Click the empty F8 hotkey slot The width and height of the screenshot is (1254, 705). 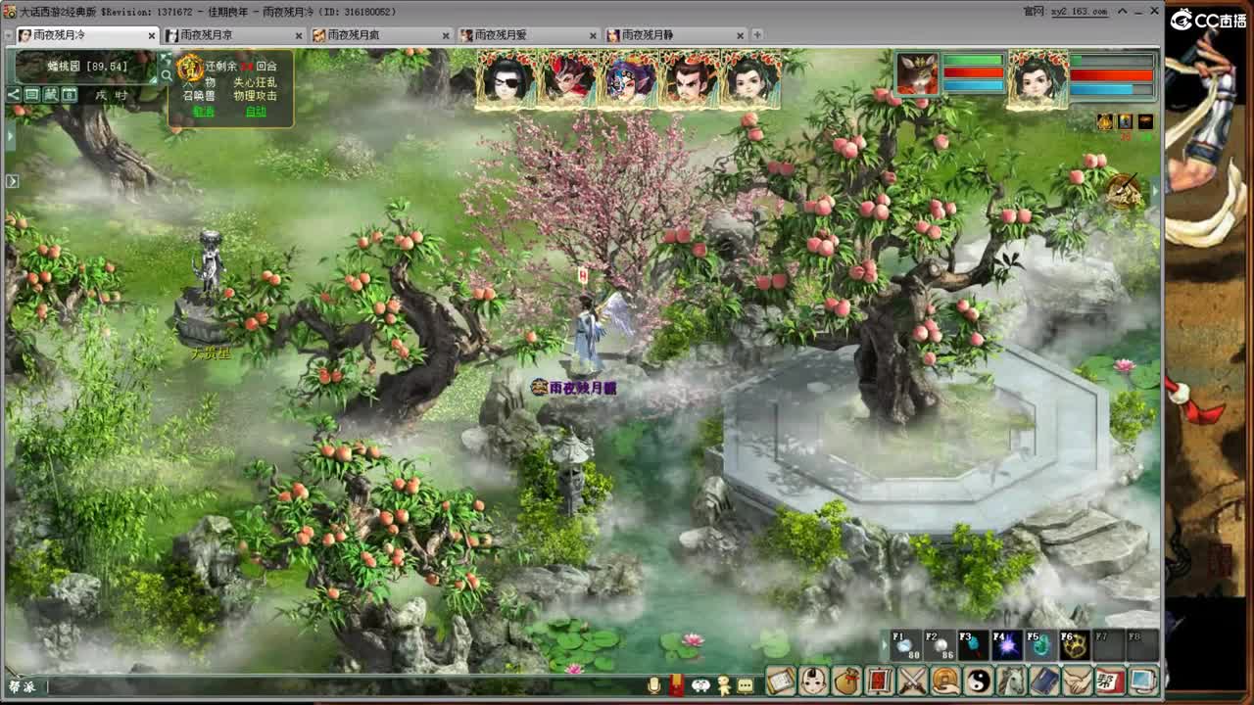[x=1140, y=645]
